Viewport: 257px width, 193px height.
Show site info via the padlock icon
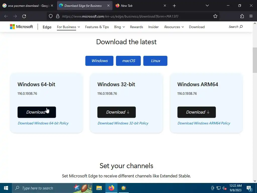57,16
